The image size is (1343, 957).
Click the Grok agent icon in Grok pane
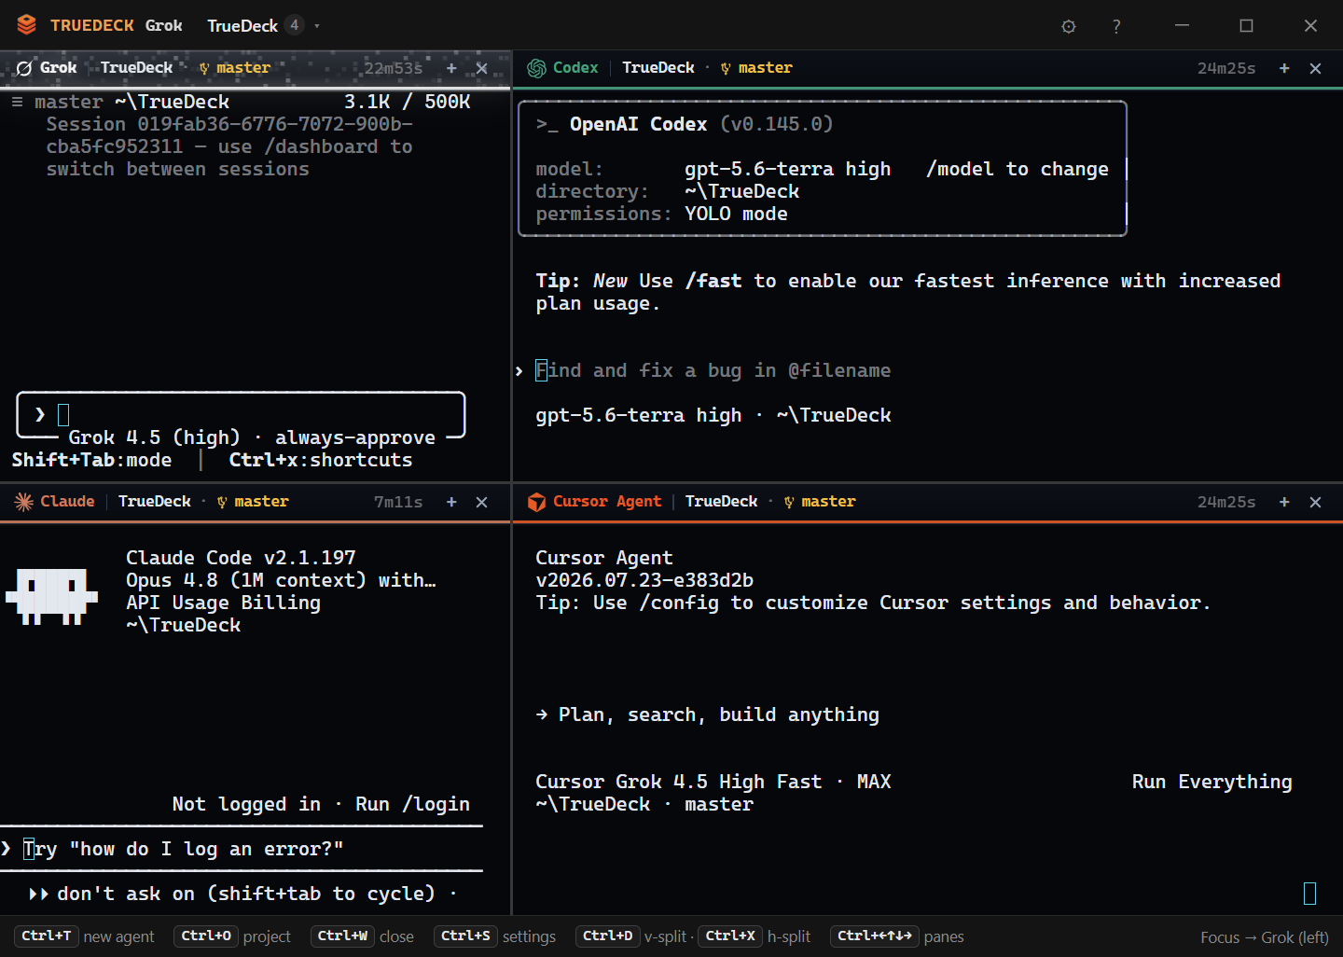tap(24, 68)
